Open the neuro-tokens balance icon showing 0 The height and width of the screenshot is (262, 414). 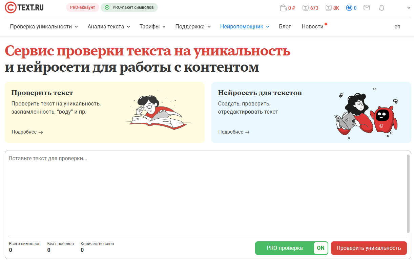pyautogui.click(x=349, y=8)
